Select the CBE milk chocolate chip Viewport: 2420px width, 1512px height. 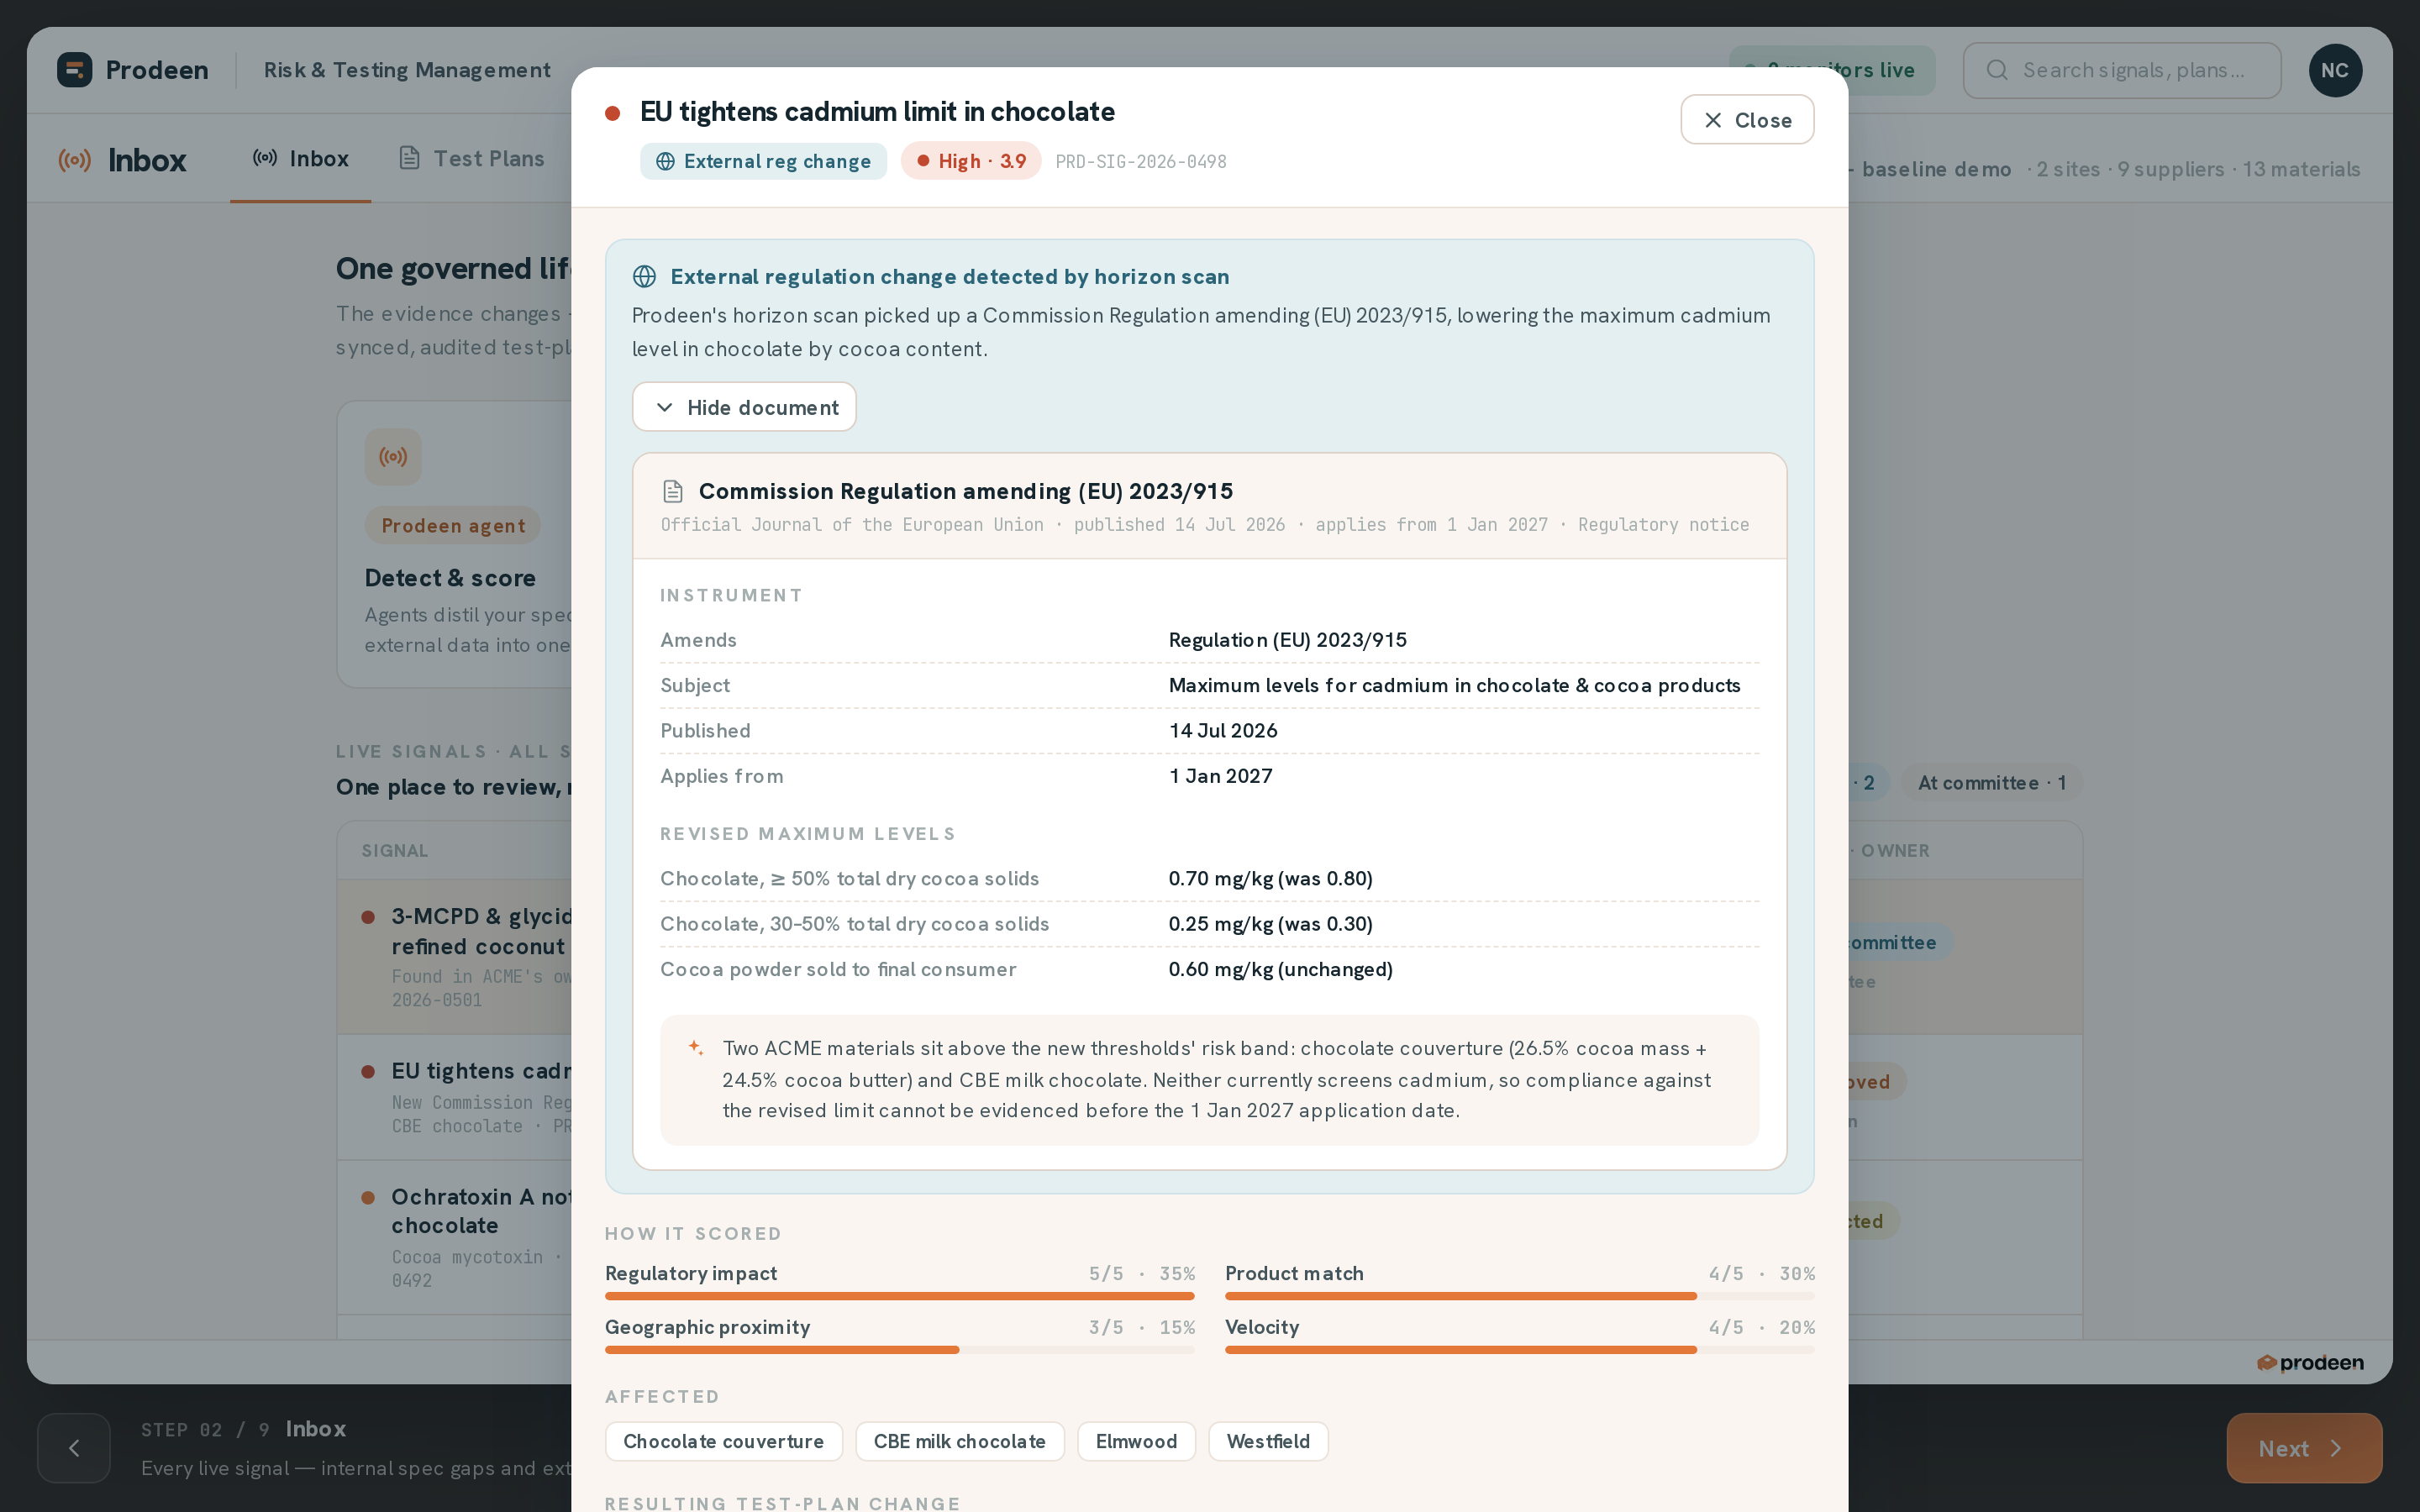(959, 1441)
